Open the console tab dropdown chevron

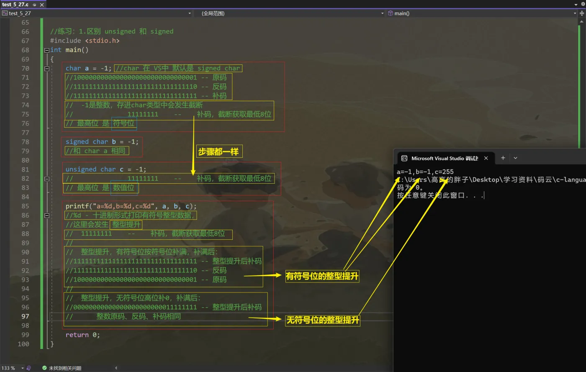[x=515, y=158]
